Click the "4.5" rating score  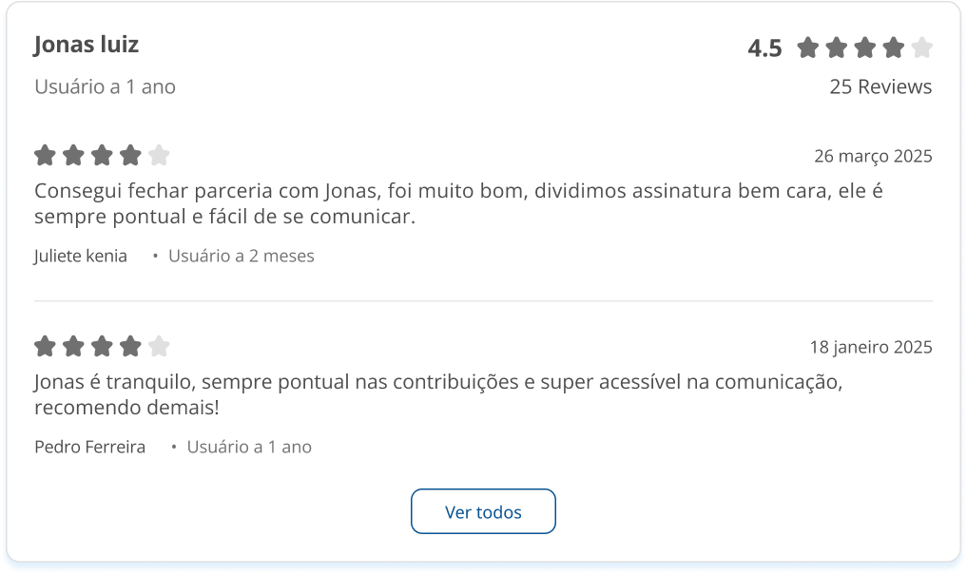tap(764, 48)
